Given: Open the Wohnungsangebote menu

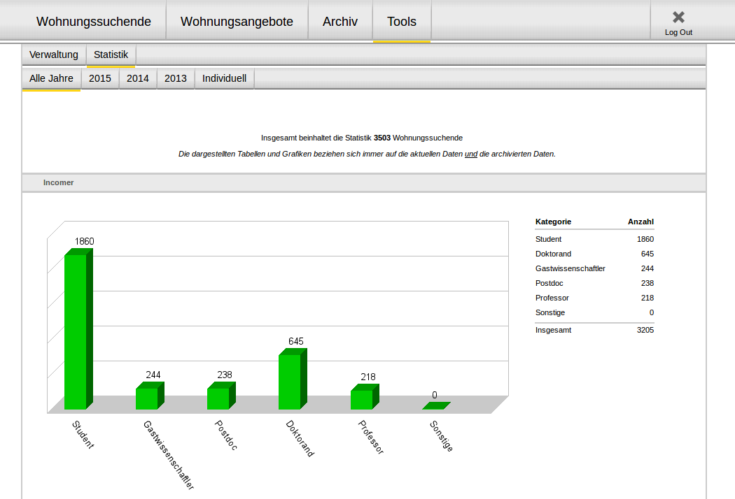Looking at the screenshot, I should click(237, 22).
